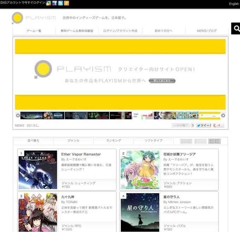Switch to the list view layout
Screen dimensions: 240x232
coord(200,141)
